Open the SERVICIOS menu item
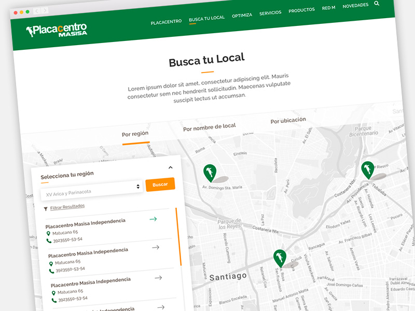The height and width of the screenshot is (311, 415). 270,12
